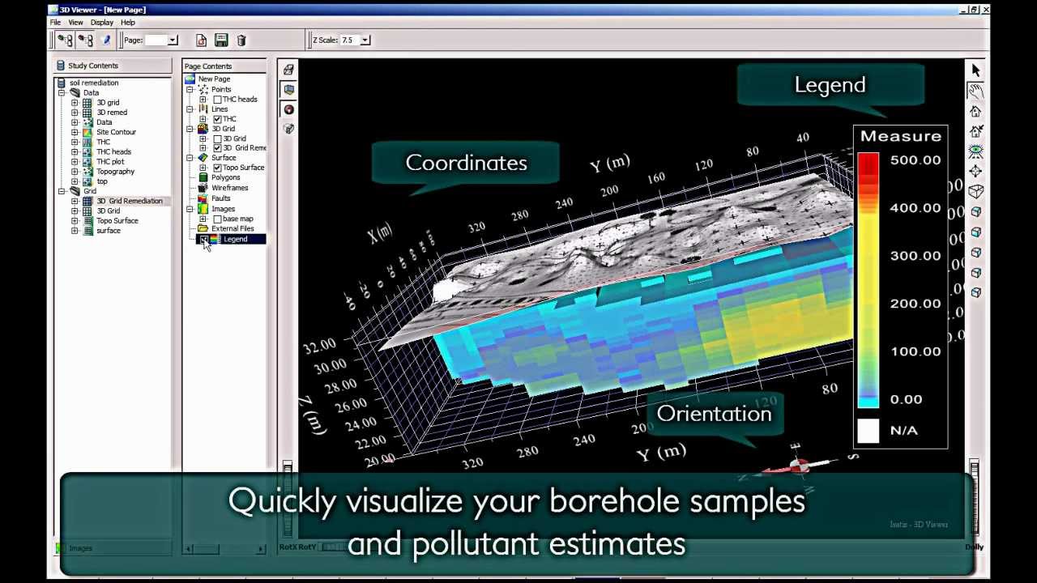Click the wireframe plane icon in viewer side tabs
This screenshot has width=1037, height=583.
coord(288,70)
